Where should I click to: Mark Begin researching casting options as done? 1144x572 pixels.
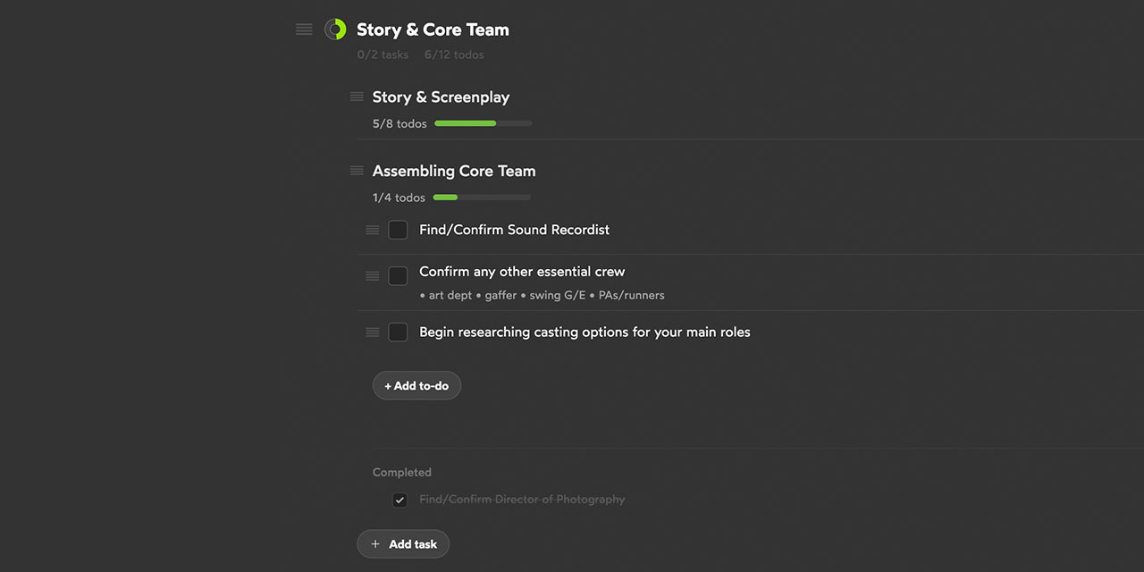coord(398,332)
